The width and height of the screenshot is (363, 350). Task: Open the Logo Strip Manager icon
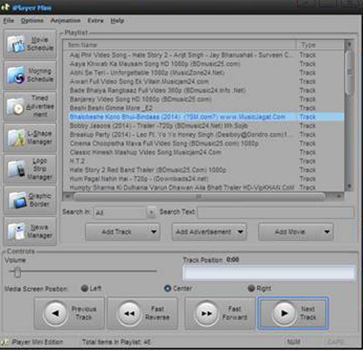coord(16,169)
